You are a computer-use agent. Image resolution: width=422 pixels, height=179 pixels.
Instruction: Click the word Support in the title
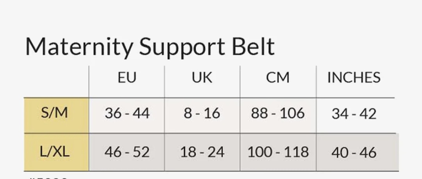(x=181, y=46)
